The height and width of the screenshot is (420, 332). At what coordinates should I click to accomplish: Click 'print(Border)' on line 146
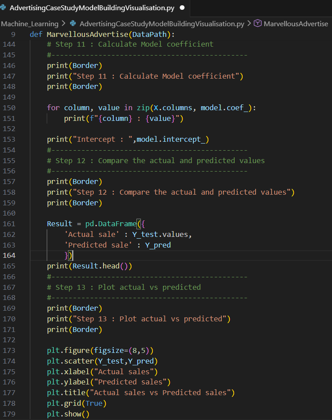(75, 66)
